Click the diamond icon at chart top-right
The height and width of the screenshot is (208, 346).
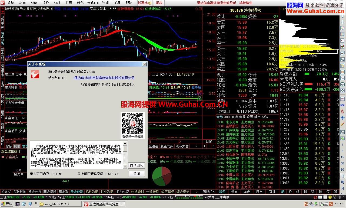196,9
